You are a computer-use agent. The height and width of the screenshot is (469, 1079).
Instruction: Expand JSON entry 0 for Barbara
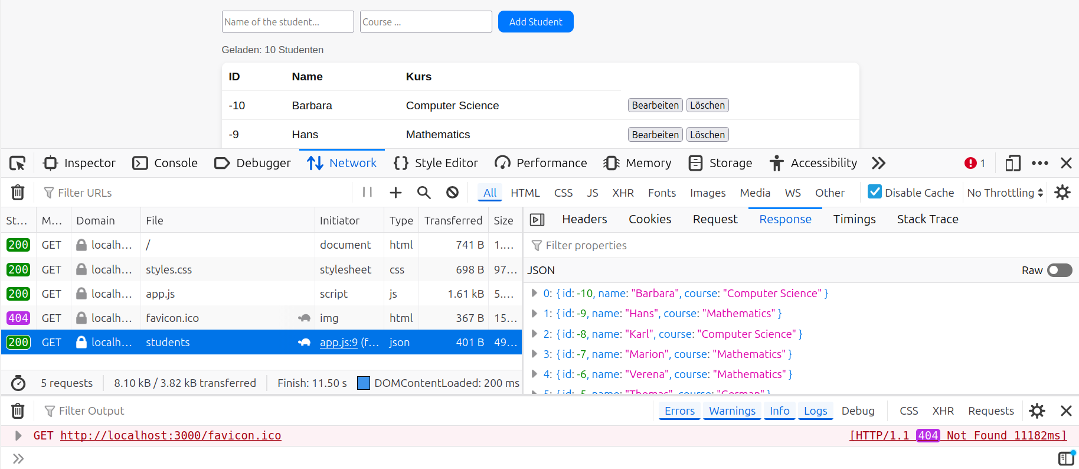pos(534,293)
